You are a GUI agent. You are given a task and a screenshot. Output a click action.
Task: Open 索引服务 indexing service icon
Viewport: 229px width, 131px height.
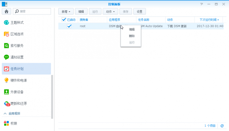pos(6,46)
